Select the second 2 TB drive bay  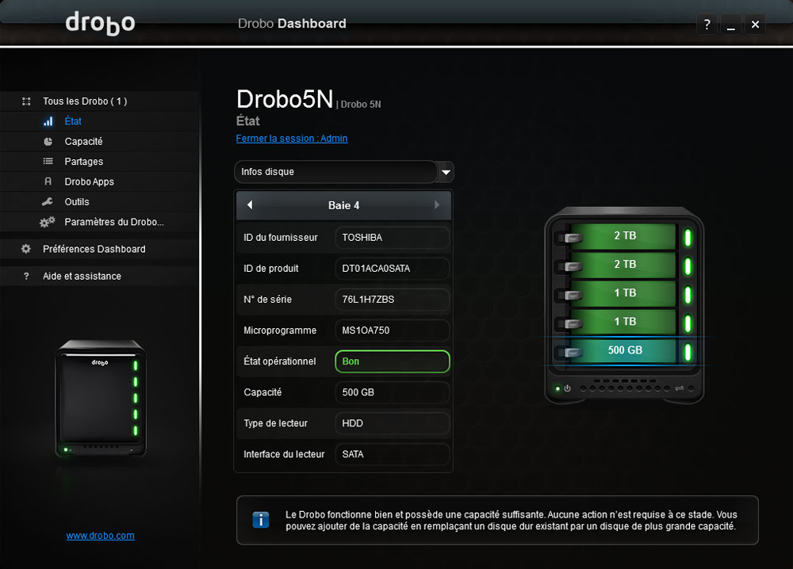point(625,264)
